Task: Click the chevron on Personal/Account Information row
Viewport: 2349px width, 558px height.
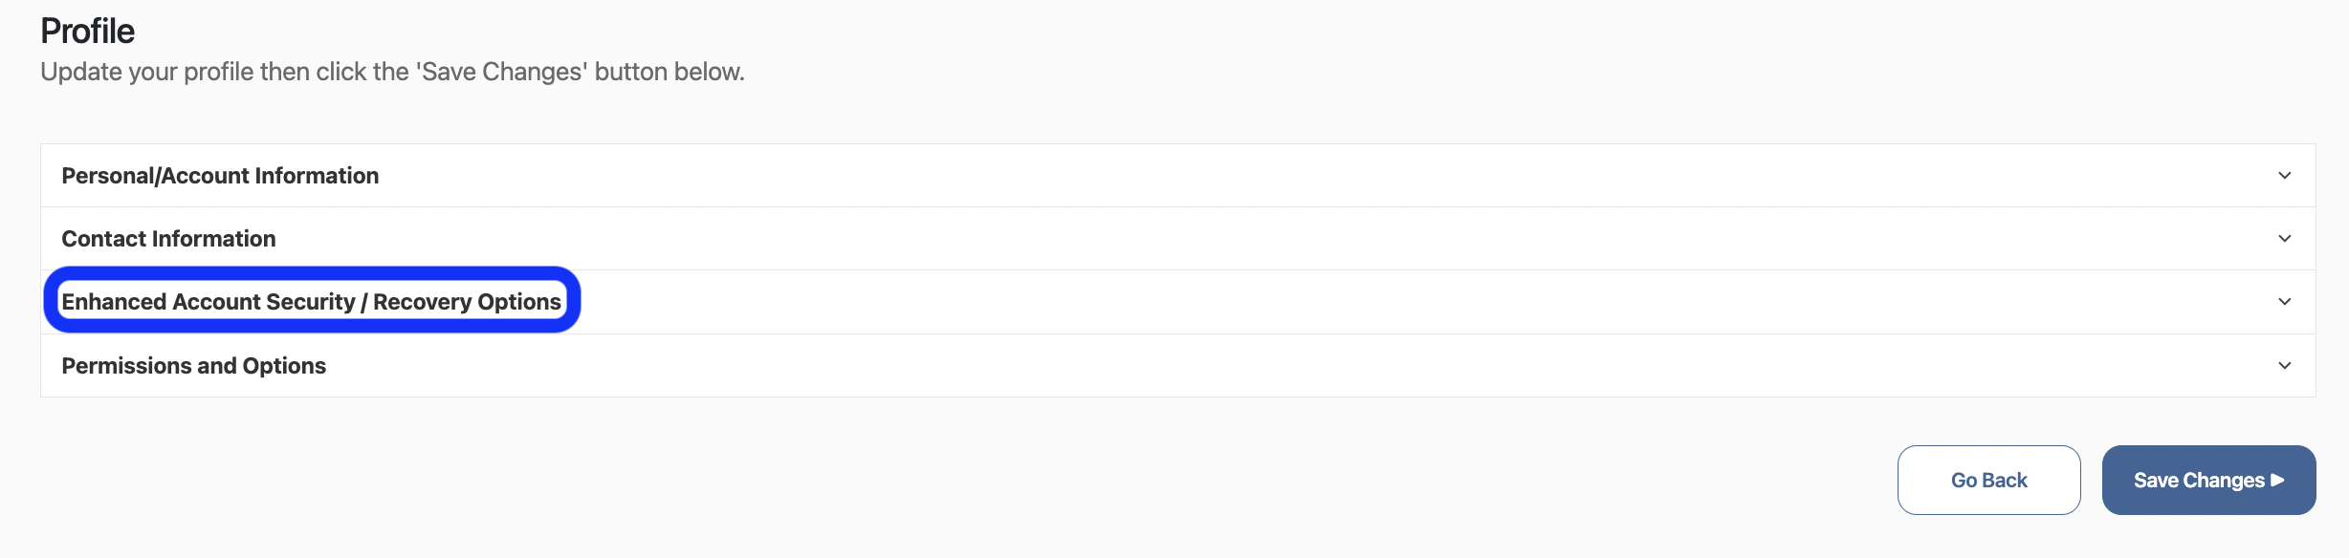Action: [x=2284, y=176]
